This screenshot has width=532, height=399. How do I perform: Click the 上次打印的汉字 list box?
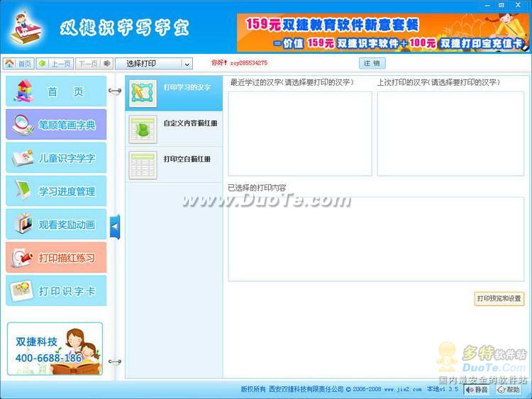point(450,133)
